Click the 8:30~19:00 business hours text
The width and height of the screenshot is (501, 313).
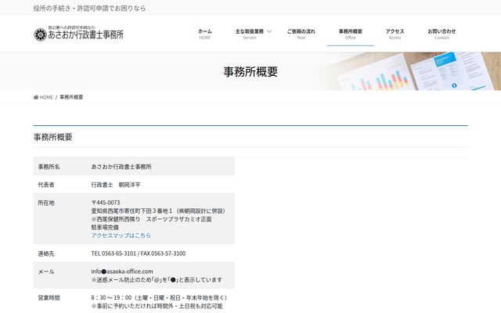[x=159, y=297]
